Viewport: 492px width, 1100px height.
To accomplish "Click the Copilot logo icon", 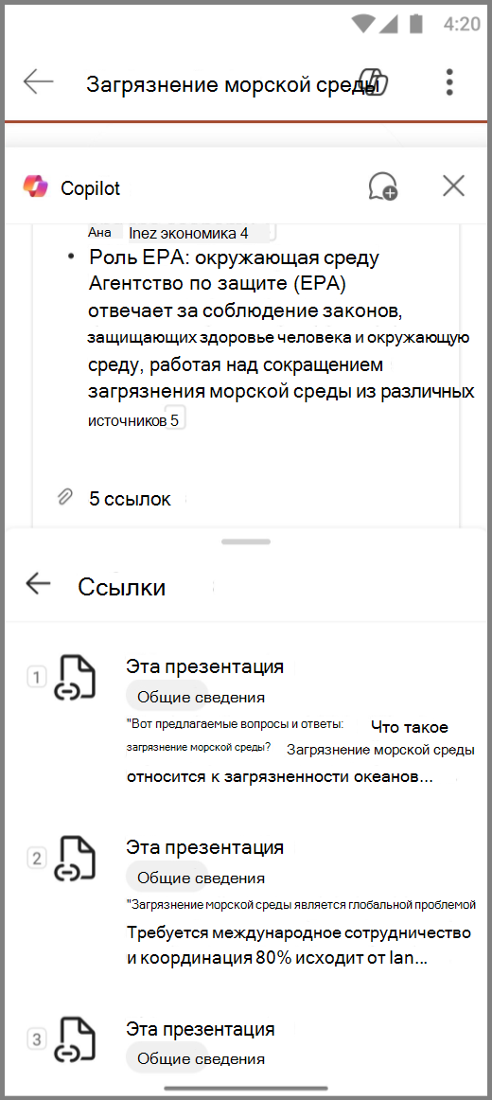I will coord(35,186).
